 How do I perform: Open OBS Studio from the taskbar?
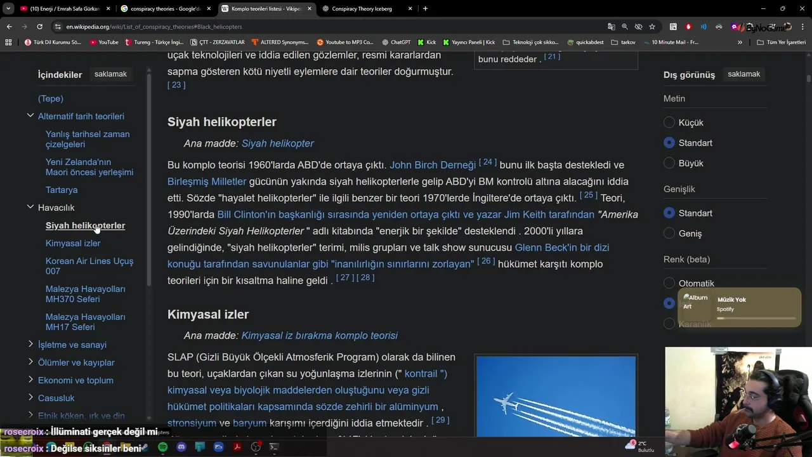(x=256, y=447)
